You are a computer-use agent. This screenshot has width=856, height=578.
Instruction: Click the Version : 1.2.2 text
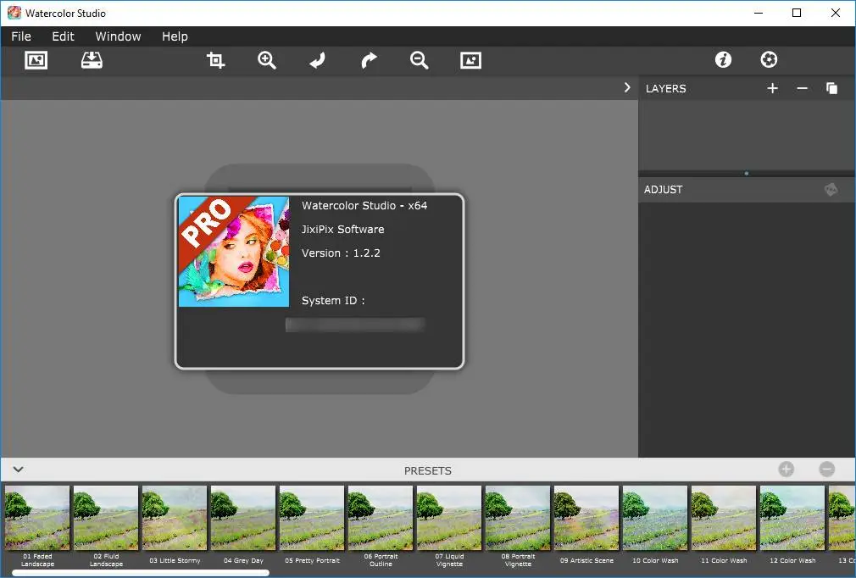pyautogui.click(x=341, y=253)
